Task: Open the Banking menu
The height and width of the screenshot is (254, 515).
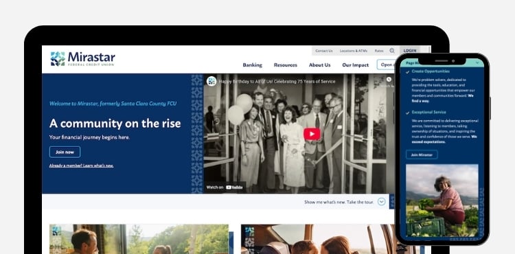Action: pyautogui.click(x=252, y=65)
